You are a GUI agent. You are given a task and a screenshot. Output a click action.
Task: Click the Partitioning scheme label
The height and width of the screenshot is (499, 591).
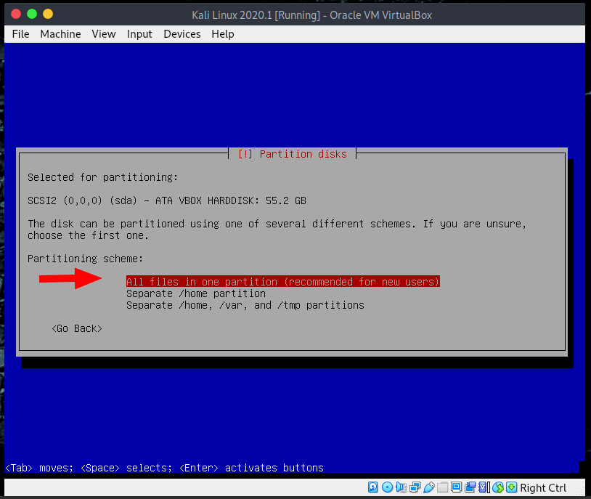pos(85,259)
